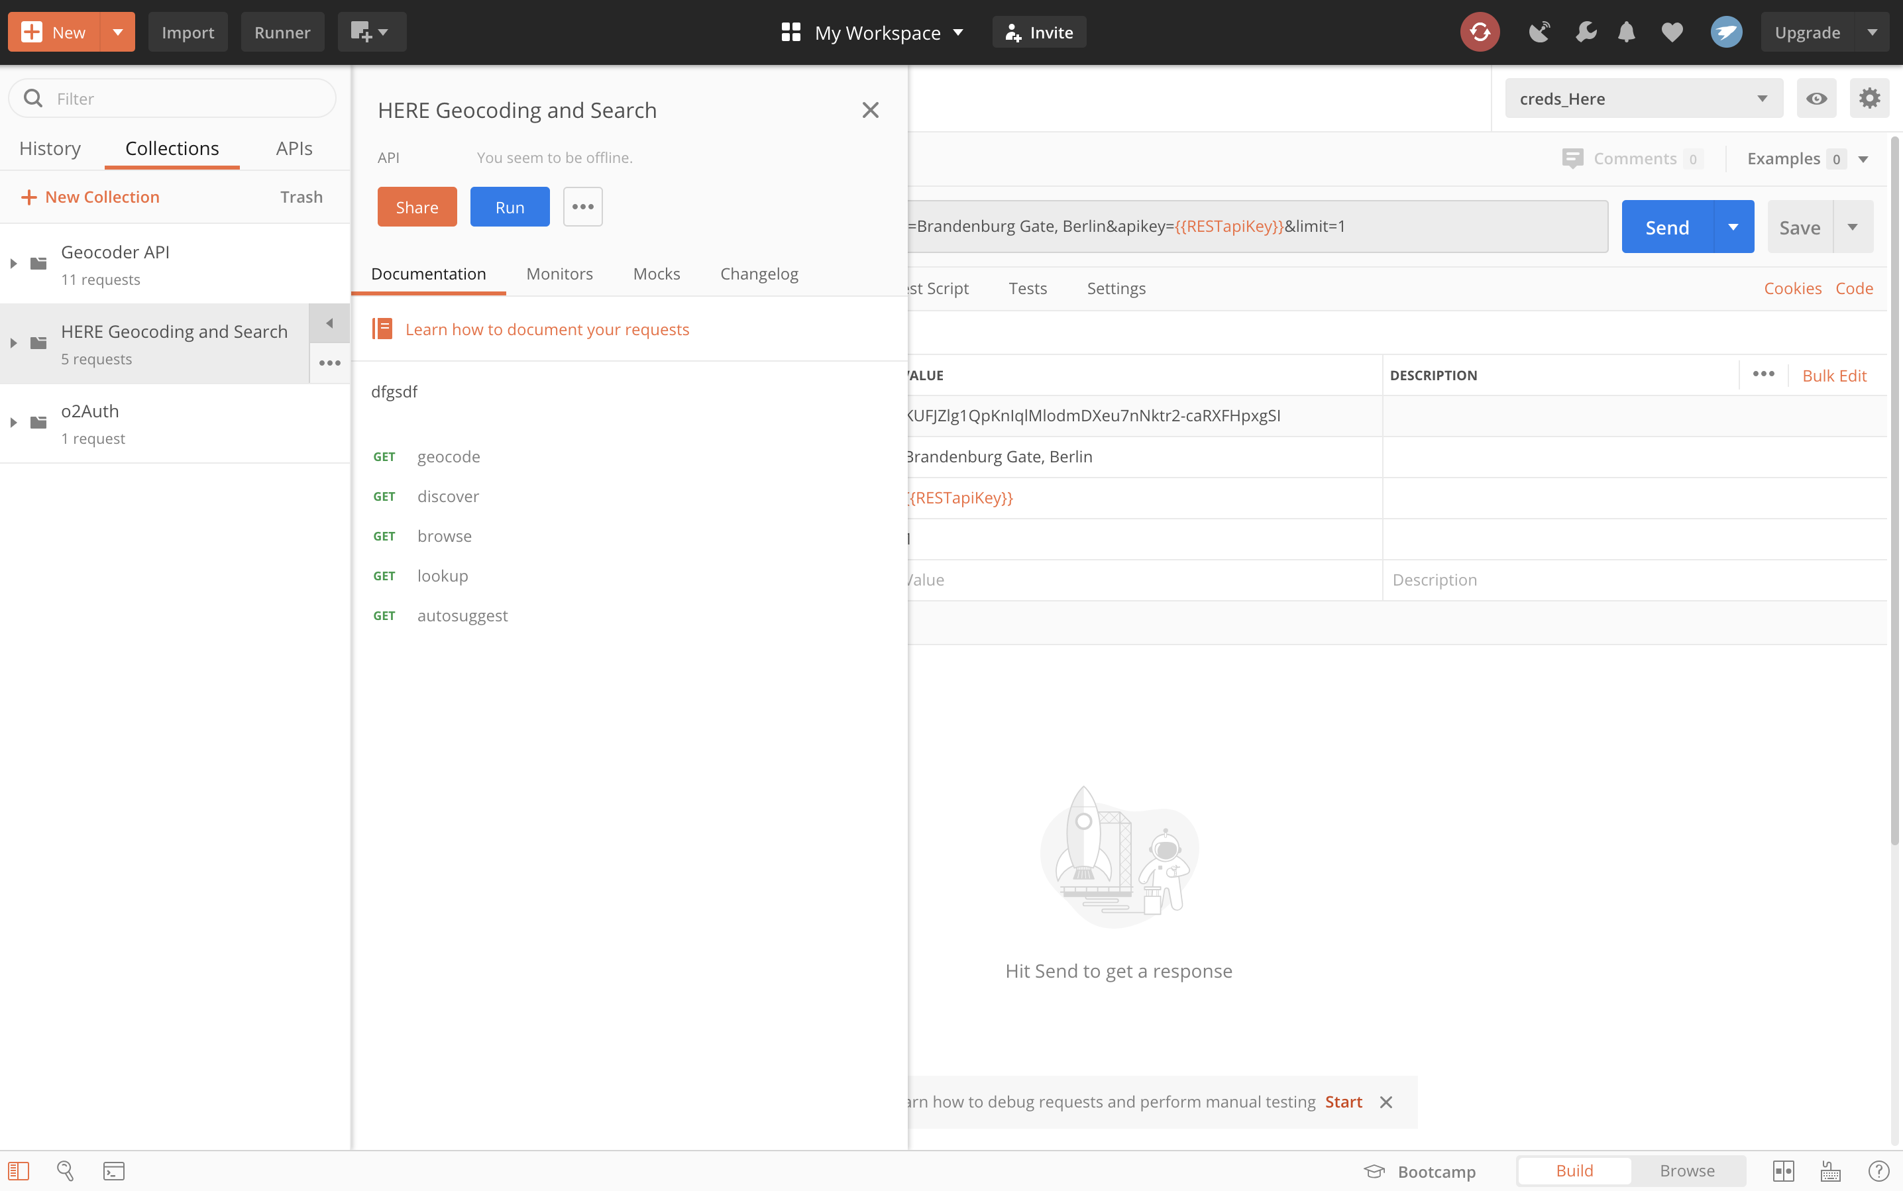The width and height of the screenshot is (1903, 1191).
Task: Open Learn how to document your requests
Action: (x=547, y=329)
